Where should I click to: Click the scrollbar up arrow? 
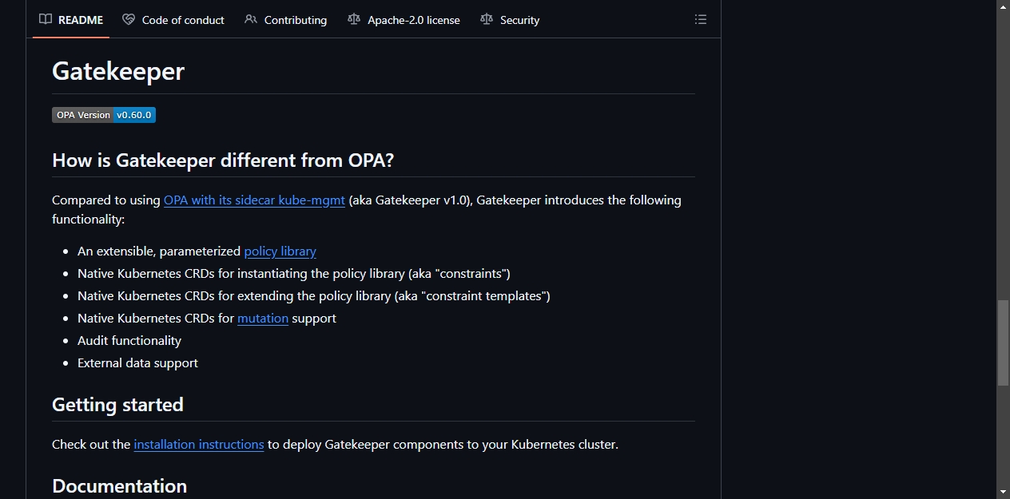pos(1003,6)
